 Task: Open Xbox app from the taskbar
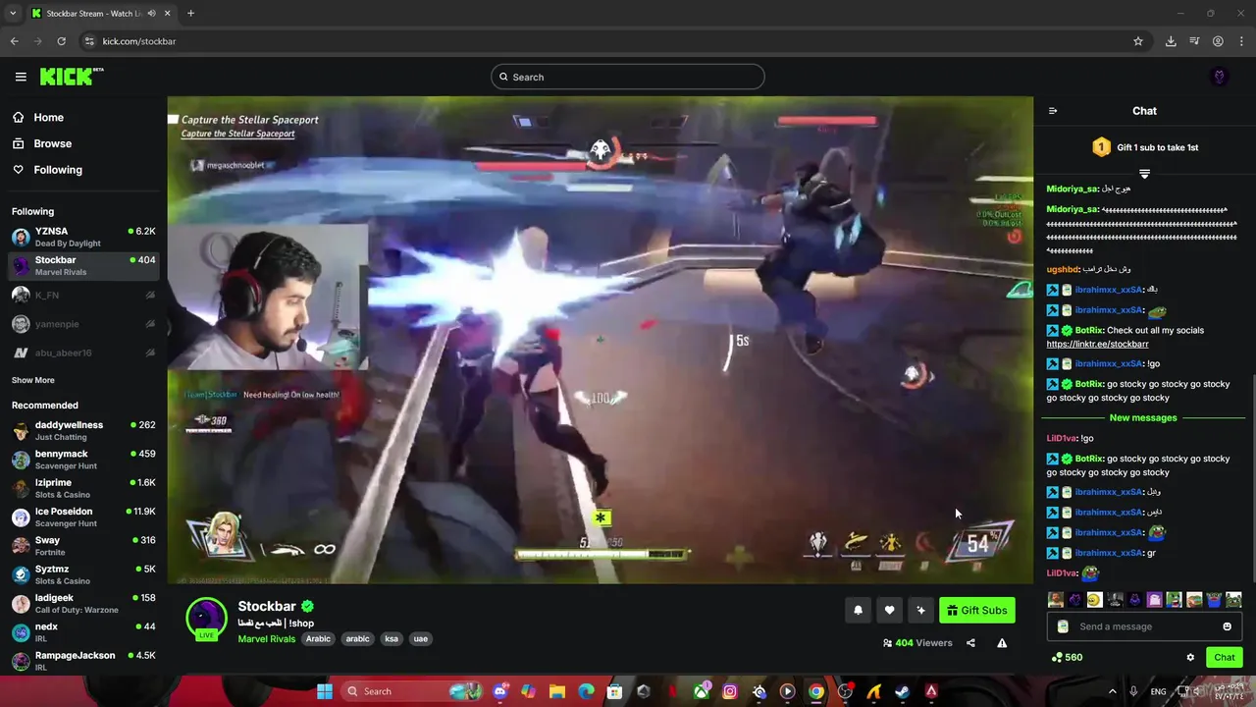(701, 691)
